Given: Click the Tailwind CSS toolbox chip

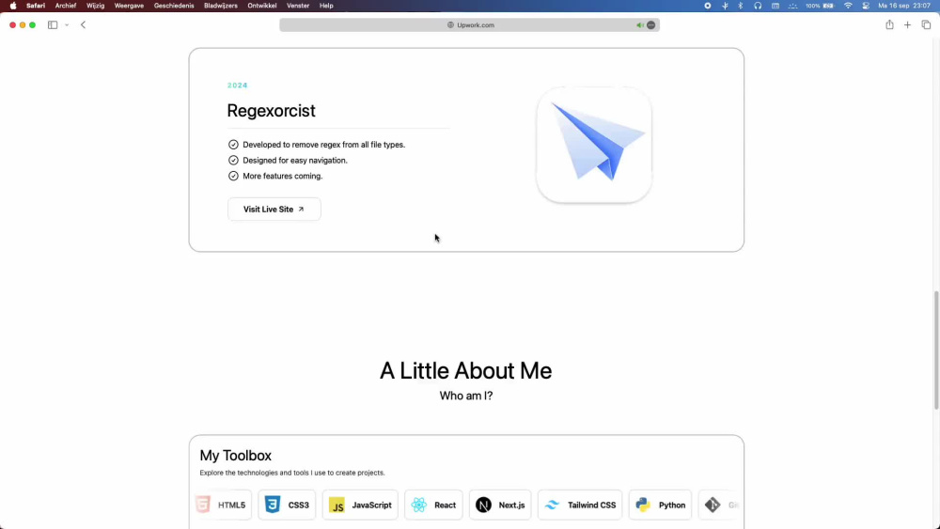Looking at the screenshot, I should 580,505.
